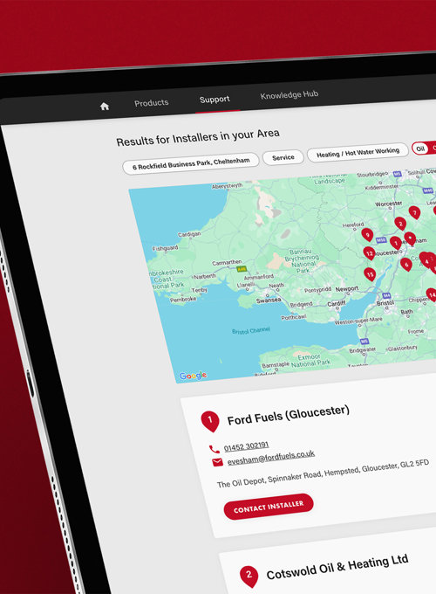Edit the Rockfield Business Park address filter
Viewport: 436px width, 594px height.
coord(191,163)
